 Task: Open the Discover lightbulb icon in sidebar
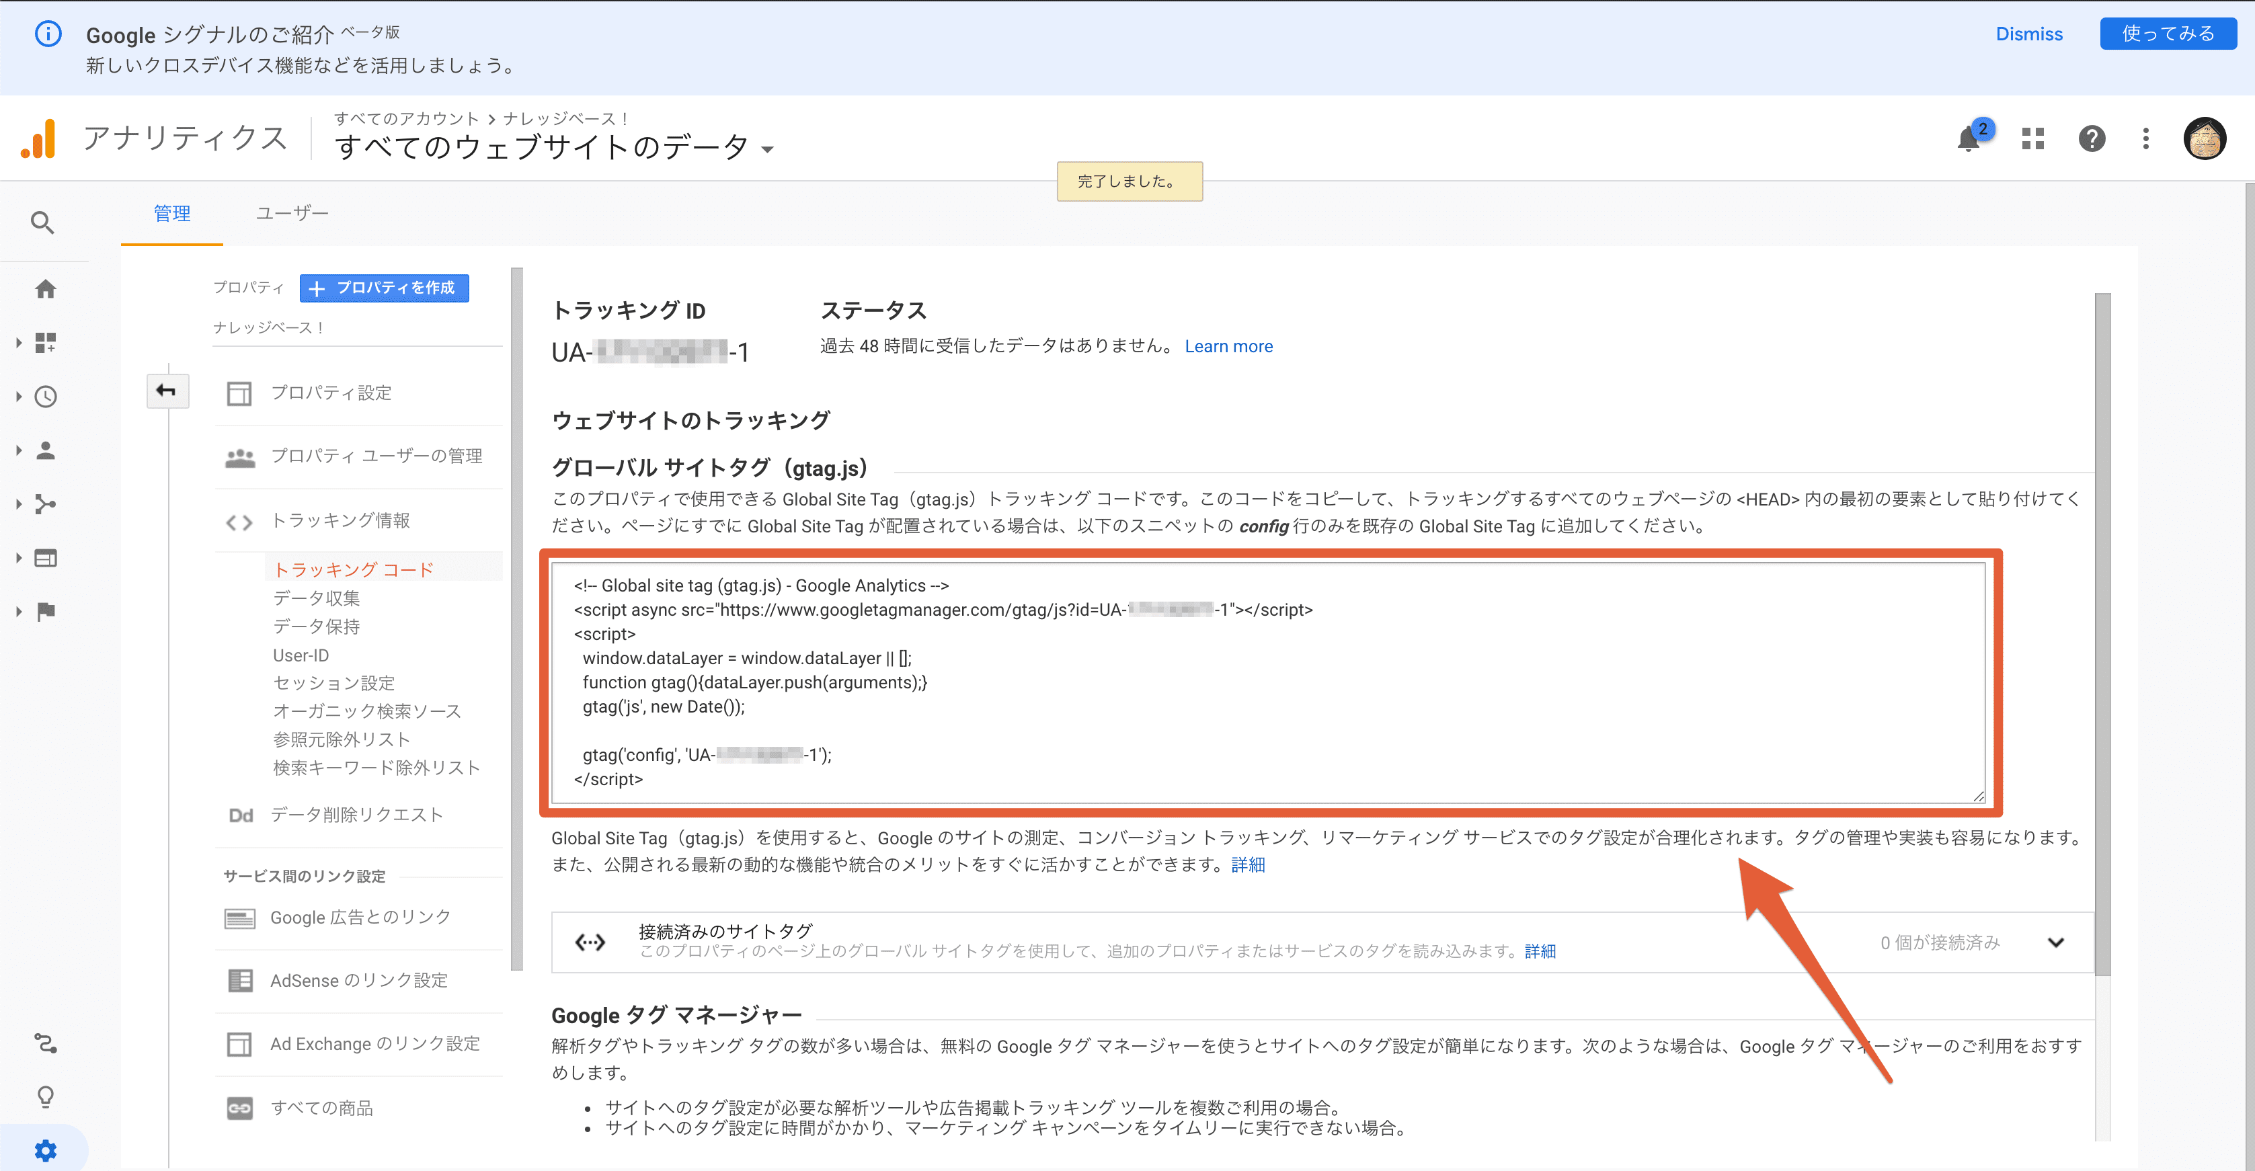[46, 1096]
